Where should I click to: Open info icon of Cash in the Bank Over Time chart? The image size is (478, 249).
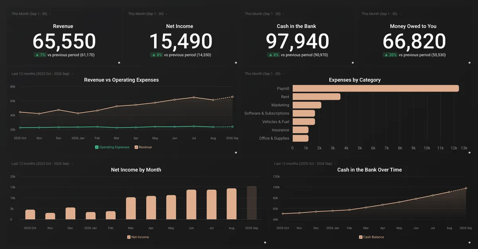pos(469,242)
